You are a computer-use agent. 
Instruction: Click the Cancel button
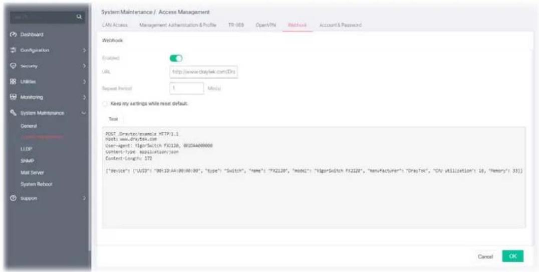tap(485, 256)
